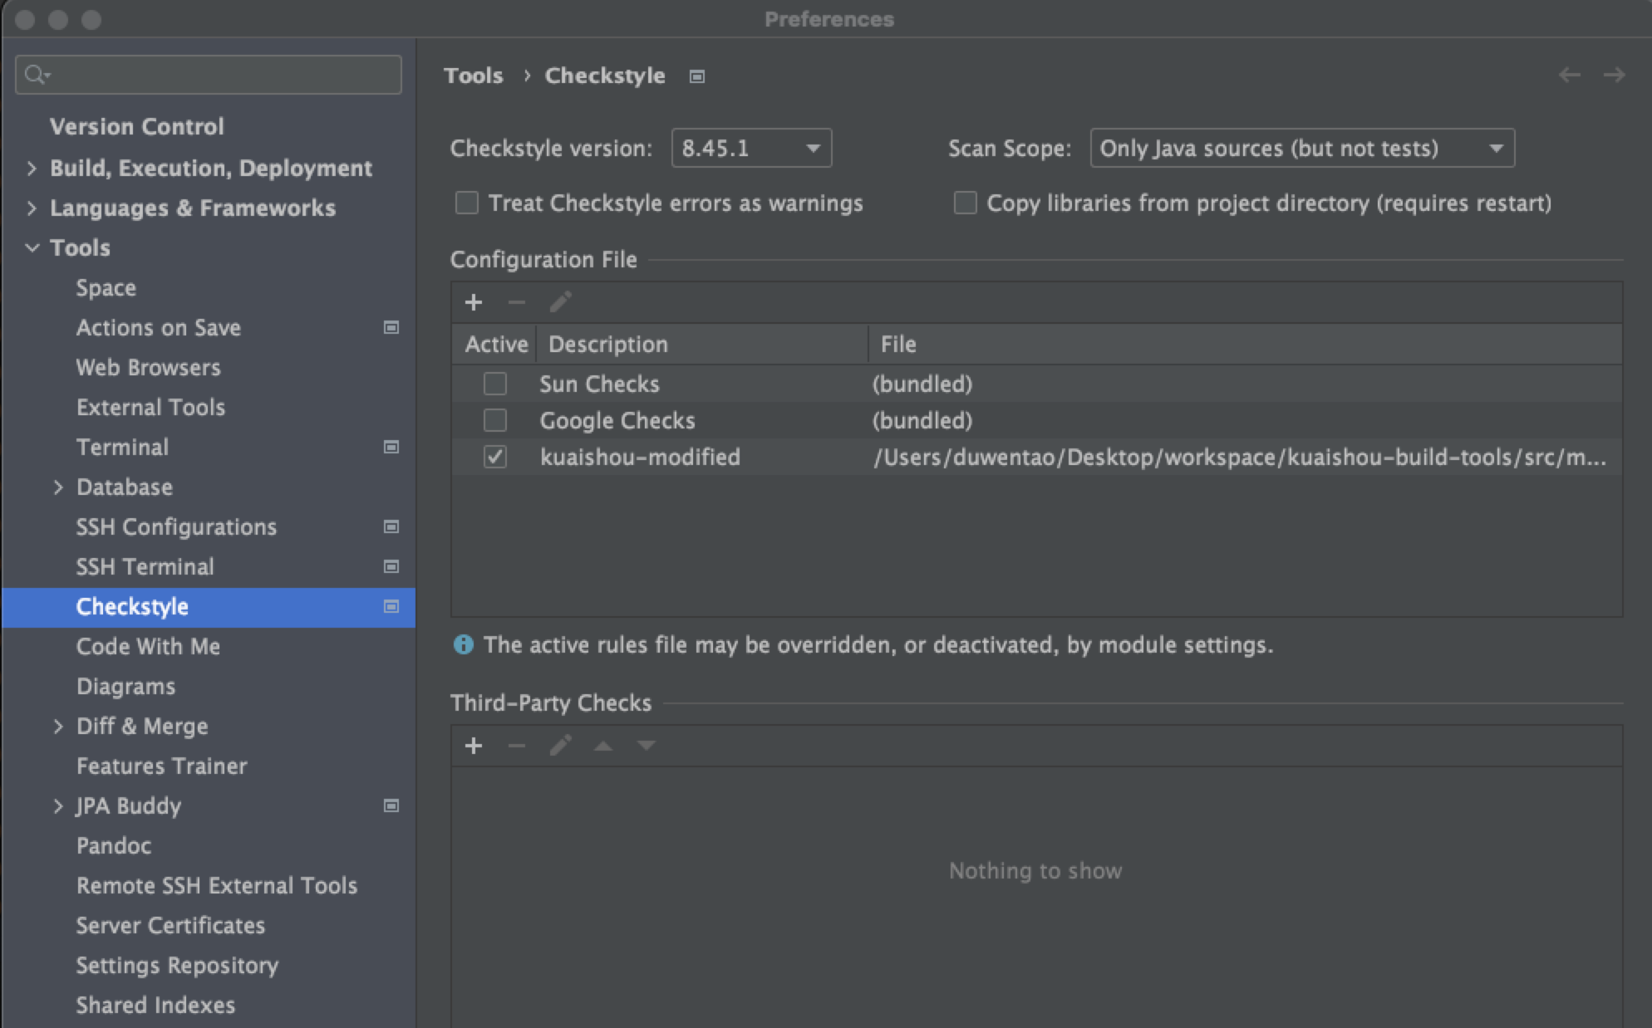Expand the Build, Execution, Deployment section
This screenshot has height=1028, width=1652.
[32, 169]
